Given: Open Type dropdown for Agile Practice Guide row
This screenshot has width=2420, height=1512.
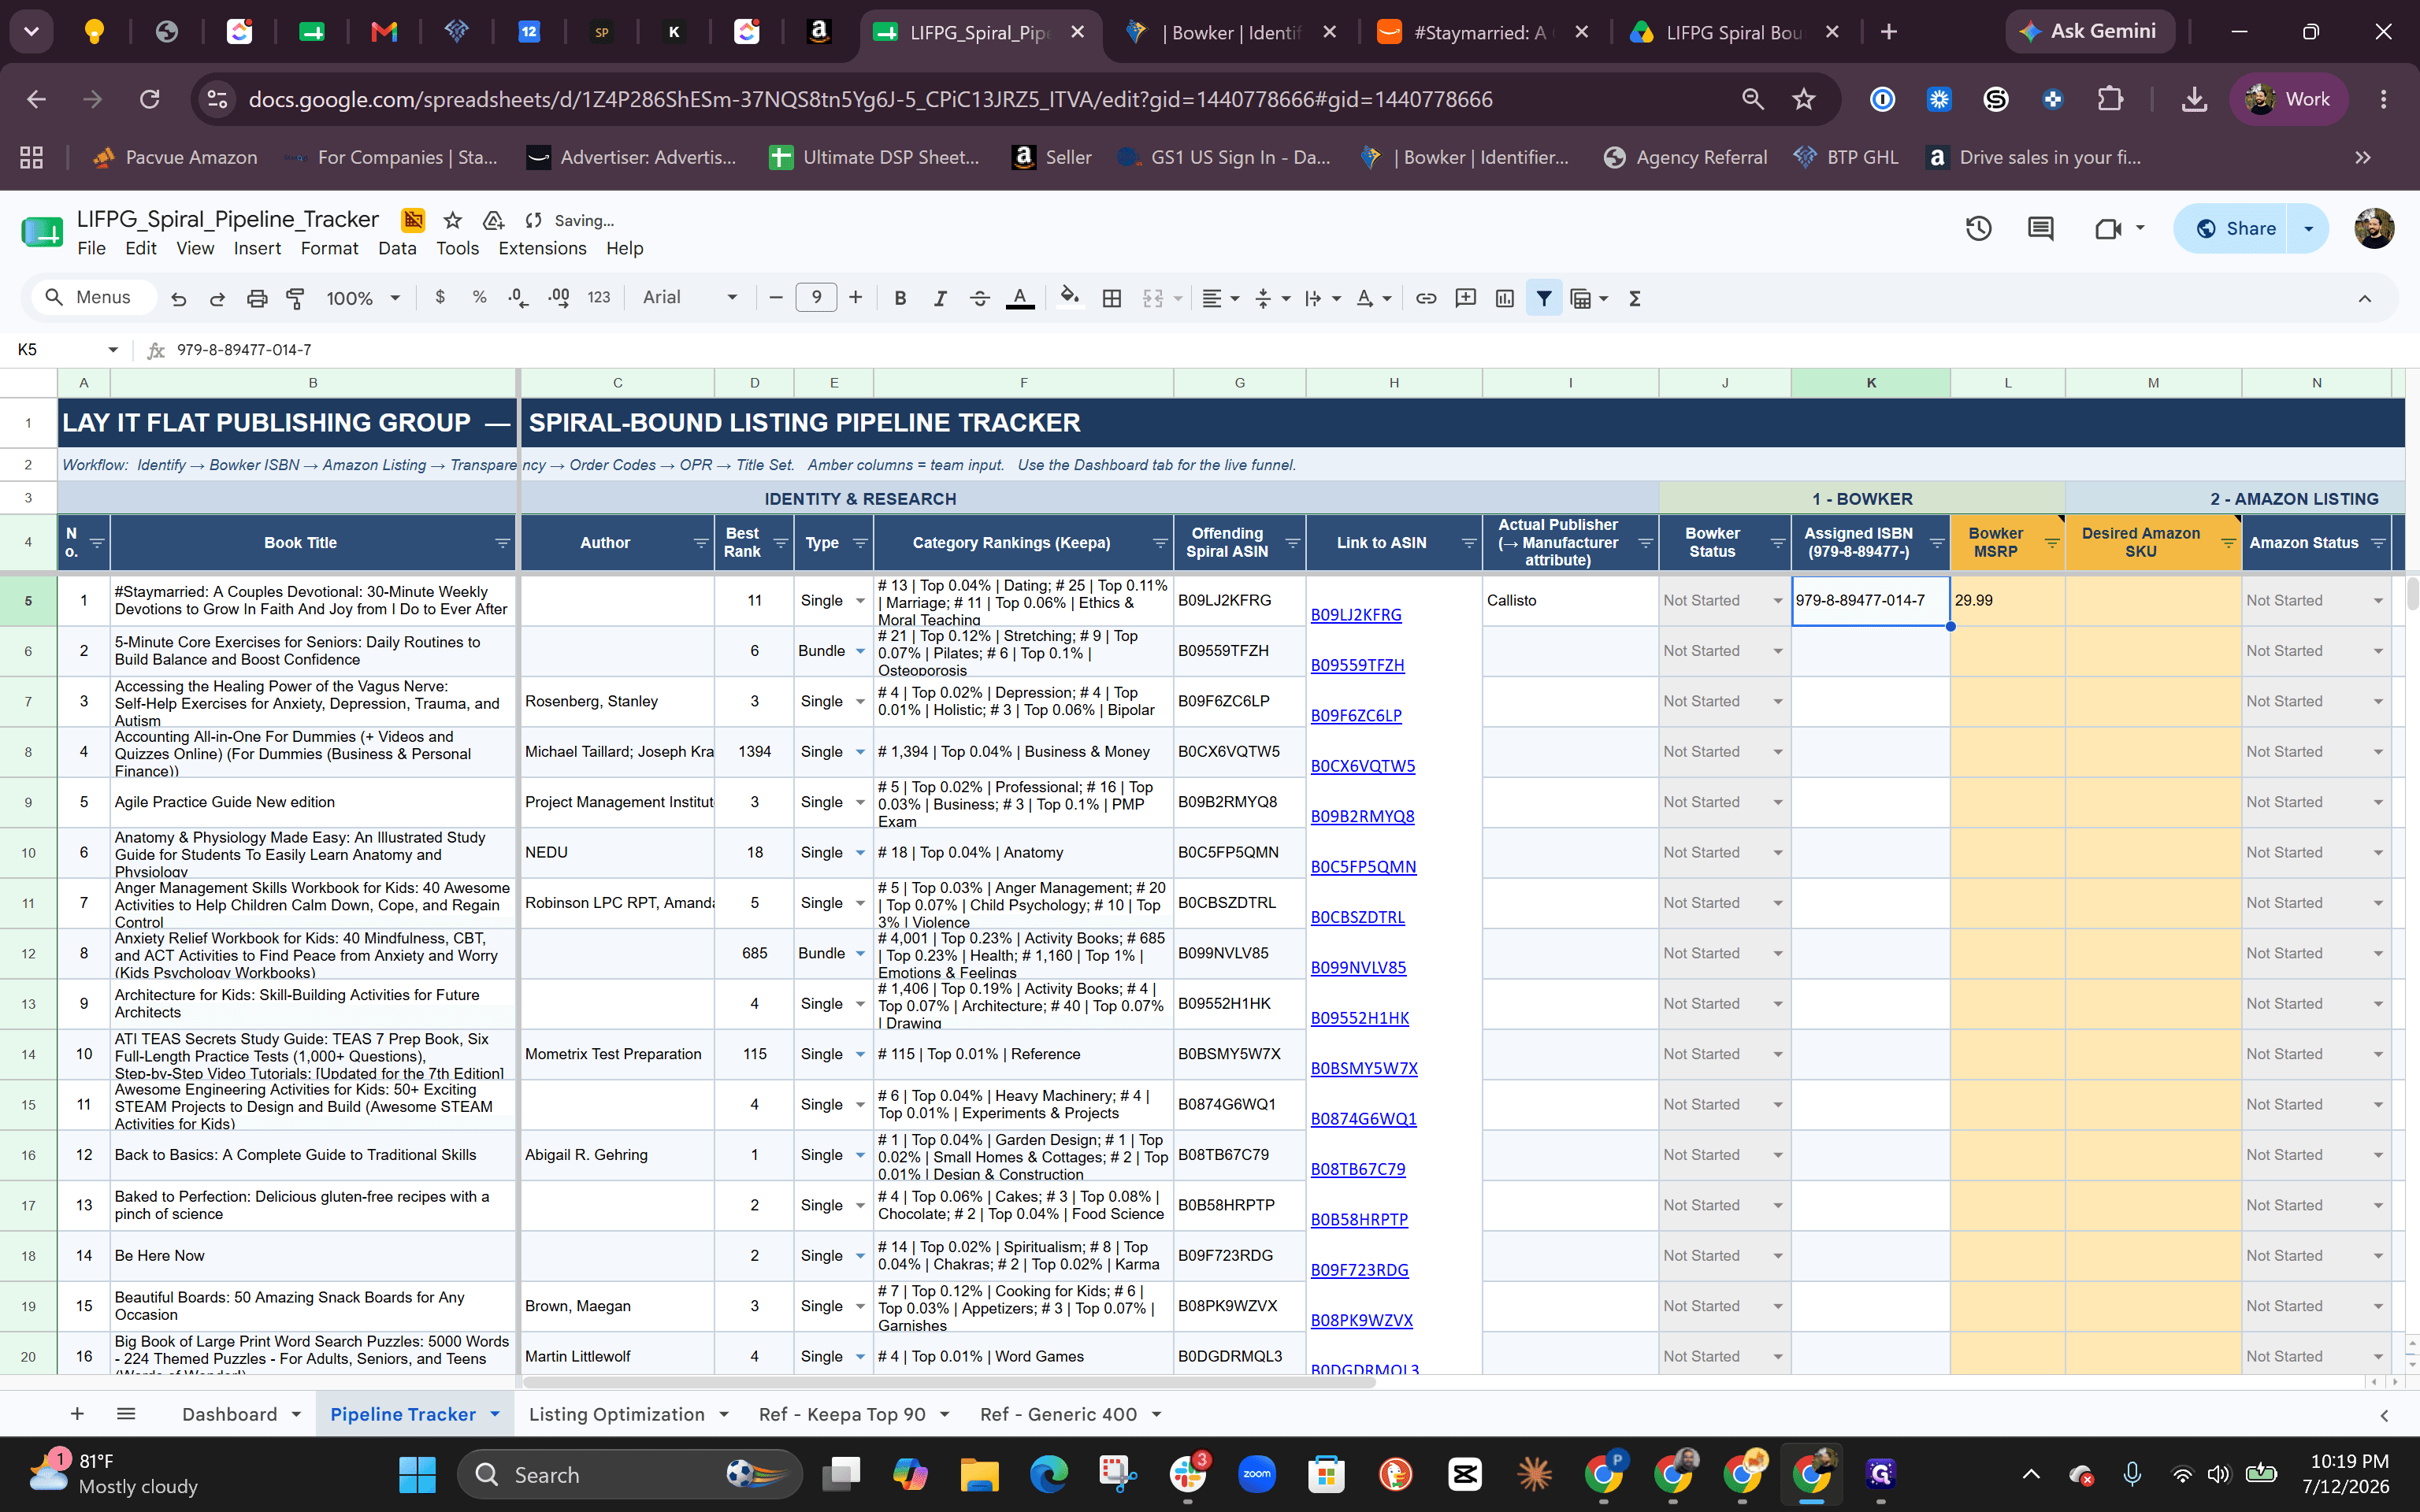Looking at the screenshot, I should [x=860, y=802].
